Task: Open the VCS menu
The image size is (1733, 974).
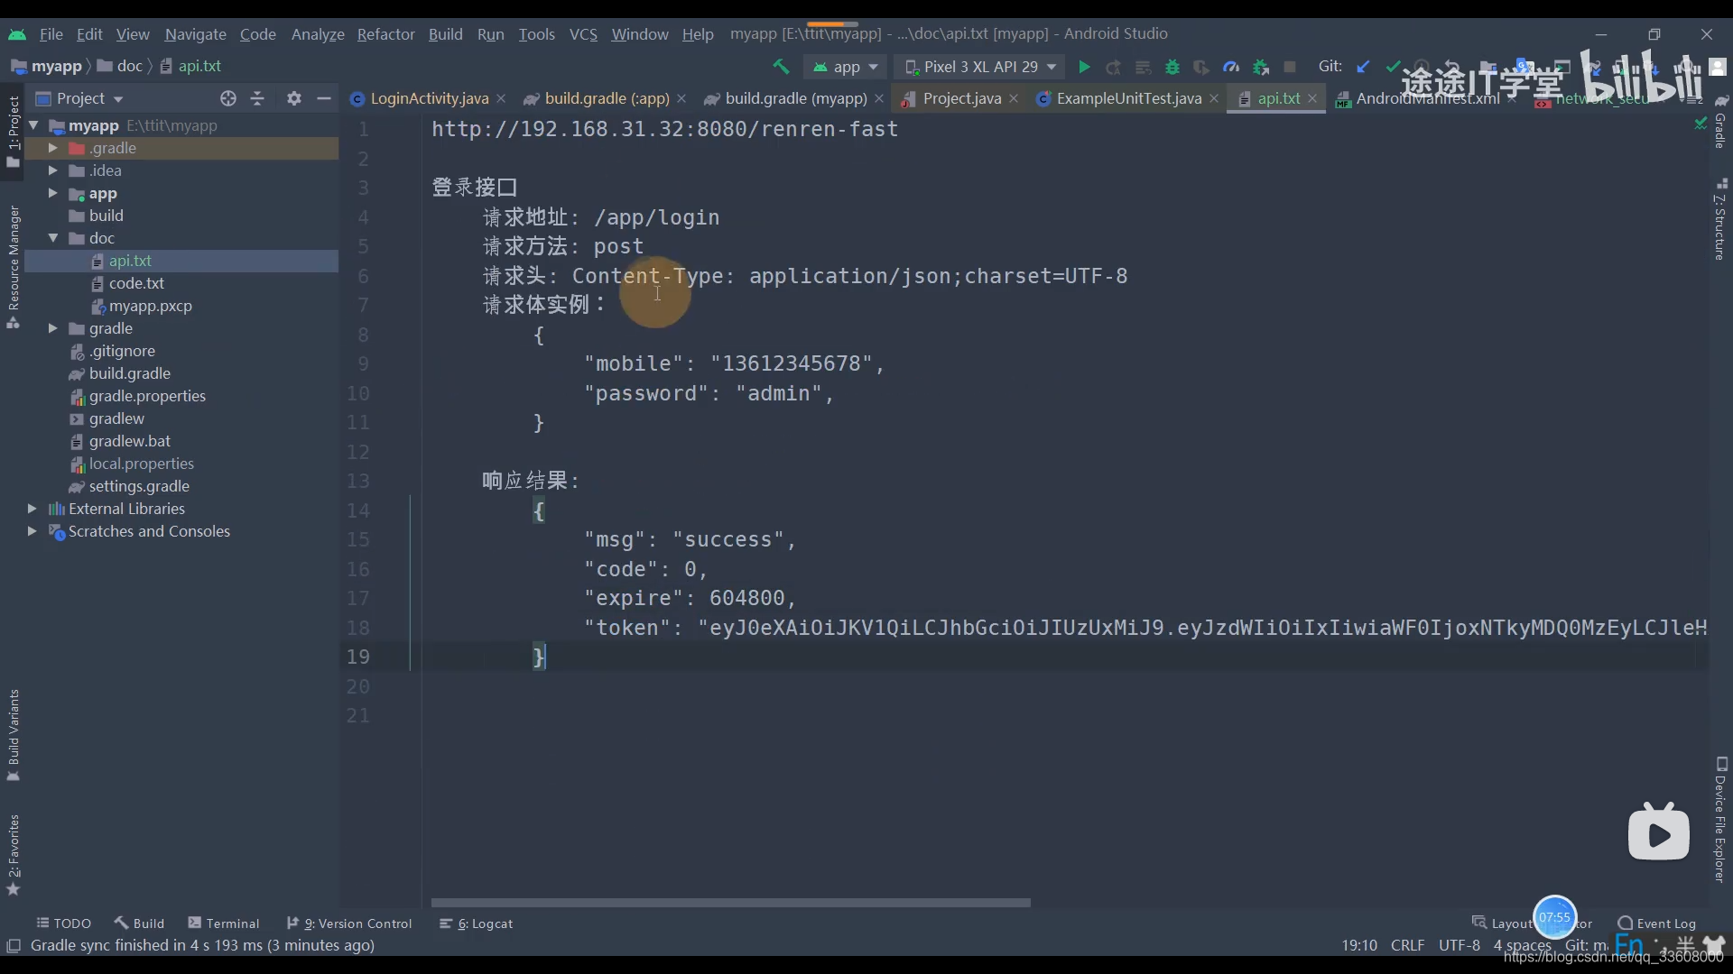Action: [583, 34]
